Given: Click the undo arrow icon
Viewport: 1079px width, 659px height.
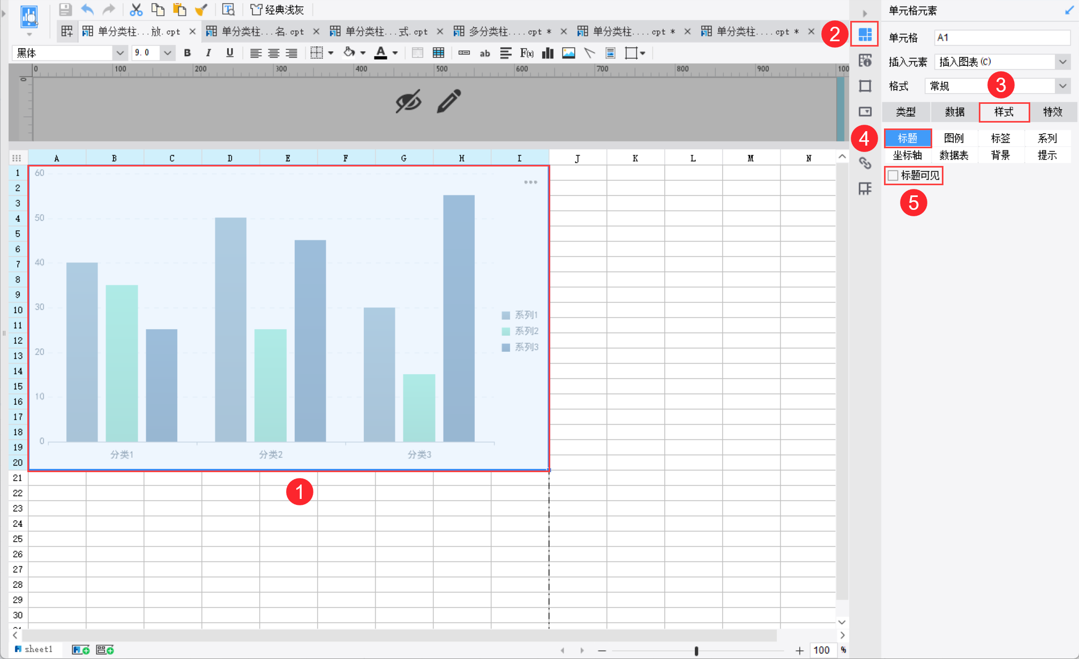Looking at the screenshot, I should (87, 10).
